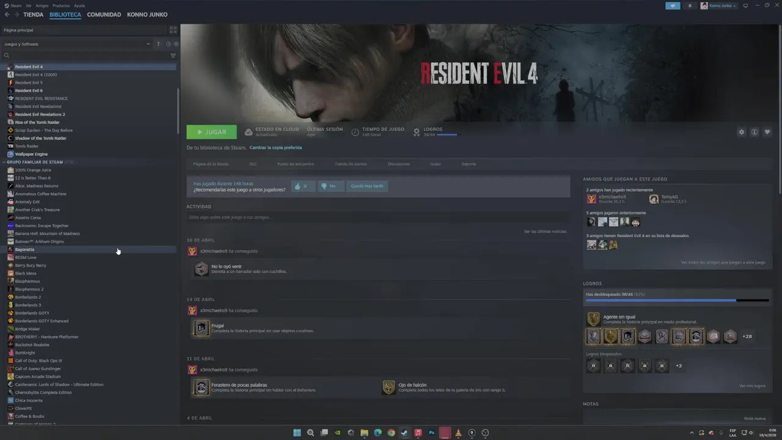Screen dimensions: 782x440
Task: Open TomyAG friend avatar
Action: tap(654, 199)
